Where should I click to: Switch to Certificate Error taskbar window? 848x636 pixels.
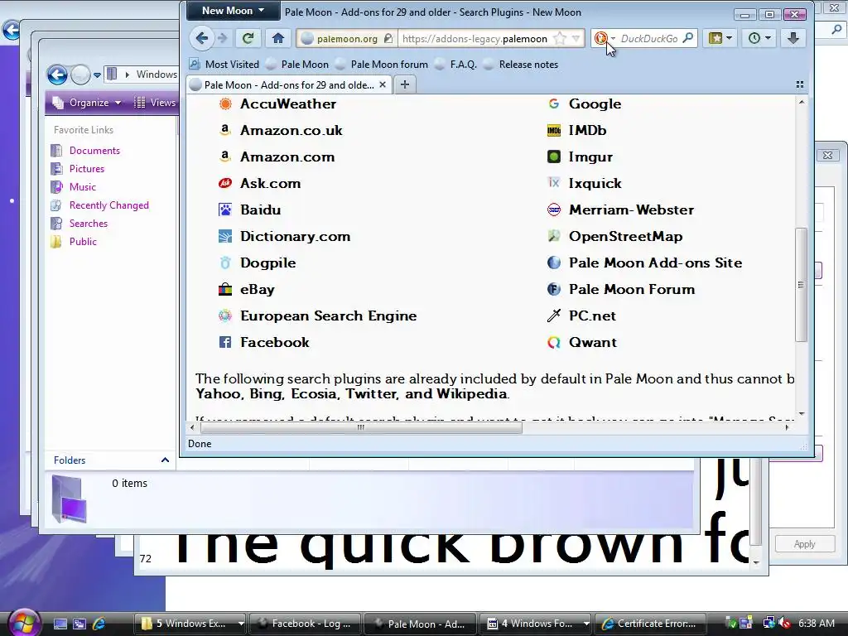pyautogui.click(x=651, y=624)
